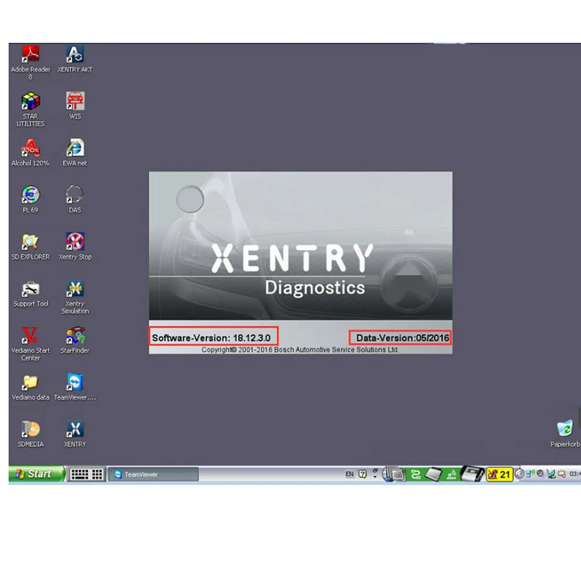The width and height of the screenshot is (581, 581).
Task: Click the SDconnect multiplexer icon
Action: 472,473
